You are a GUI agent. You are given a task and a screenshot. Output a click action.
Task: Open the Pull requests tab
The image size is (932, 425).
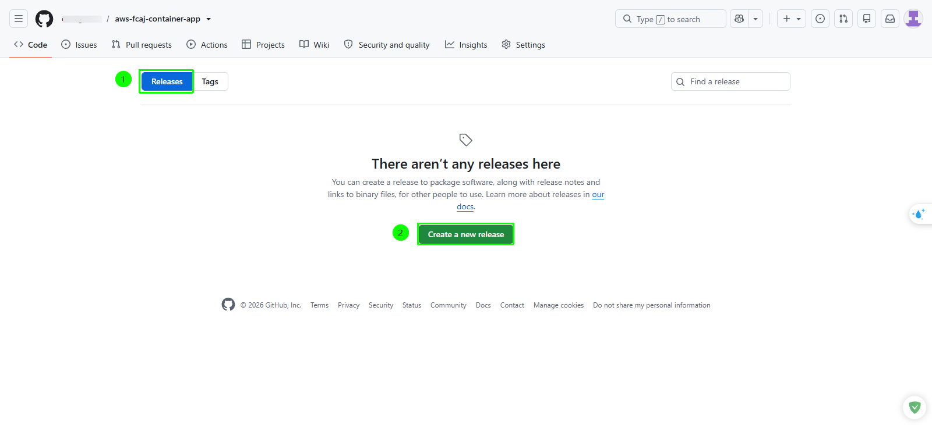[142, 45]
